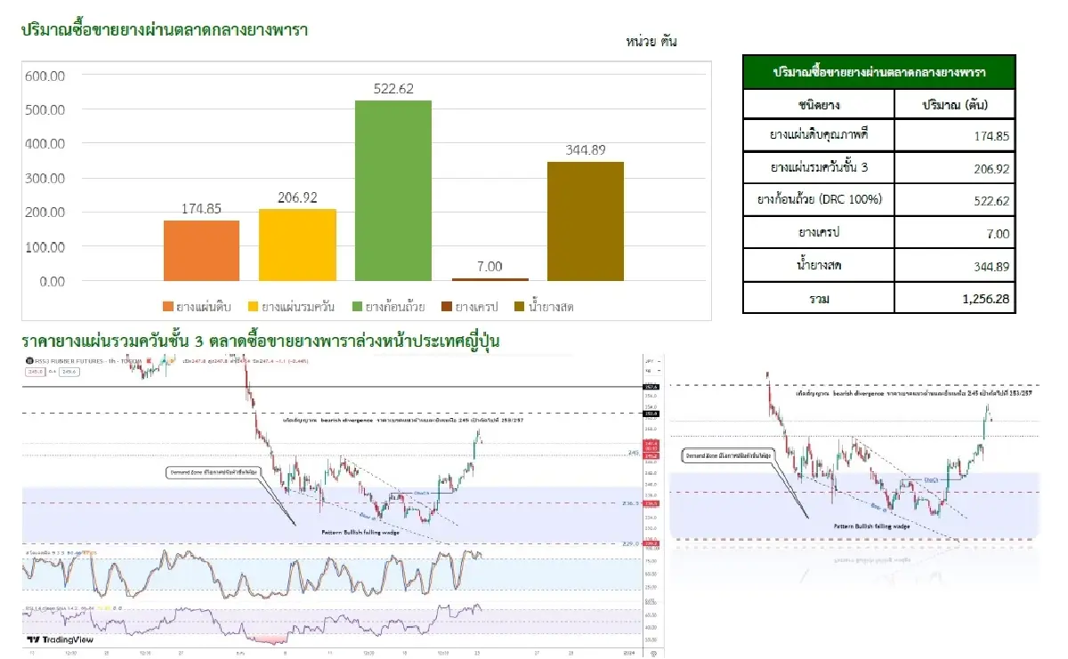
Task: Select the ยางแผ่นดิบคุณภาพดี table cell
Action: pyautogui.click(x=819, y=136)
